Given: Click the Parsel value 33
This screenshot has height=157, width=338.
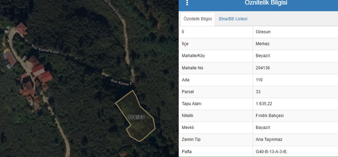Looking at the screenshot, I should tap(258, 92).
